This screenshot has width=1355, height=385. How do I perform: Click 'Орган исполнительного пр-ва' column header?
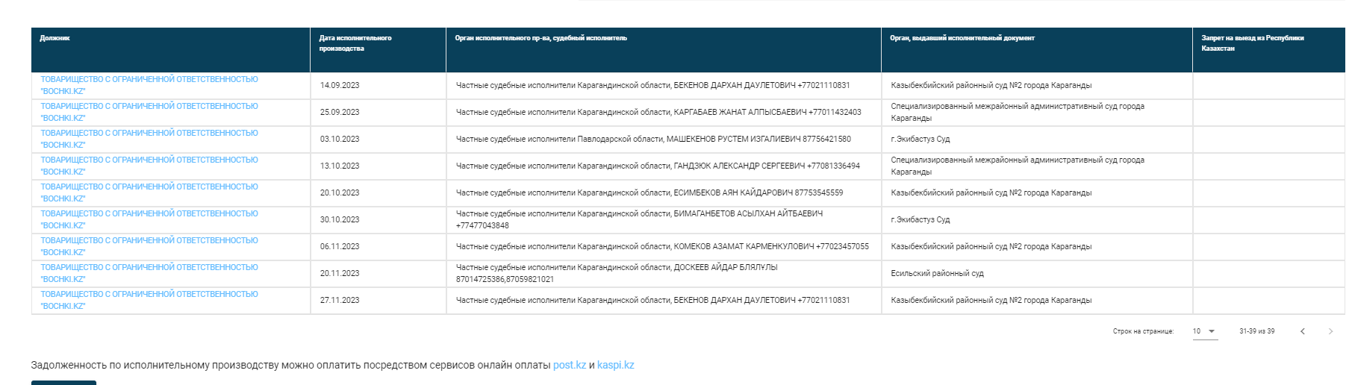pos(541,38)
